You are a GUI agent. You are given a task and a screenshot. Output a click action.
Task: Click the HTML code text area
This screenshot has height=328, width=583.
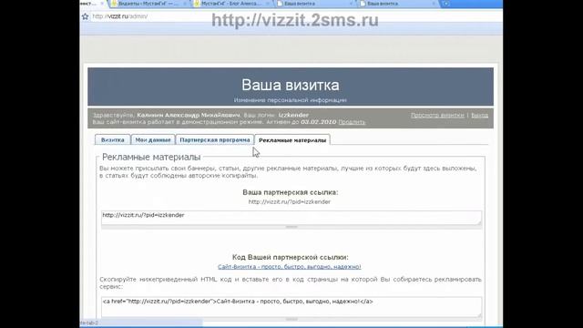coord(291,307)
